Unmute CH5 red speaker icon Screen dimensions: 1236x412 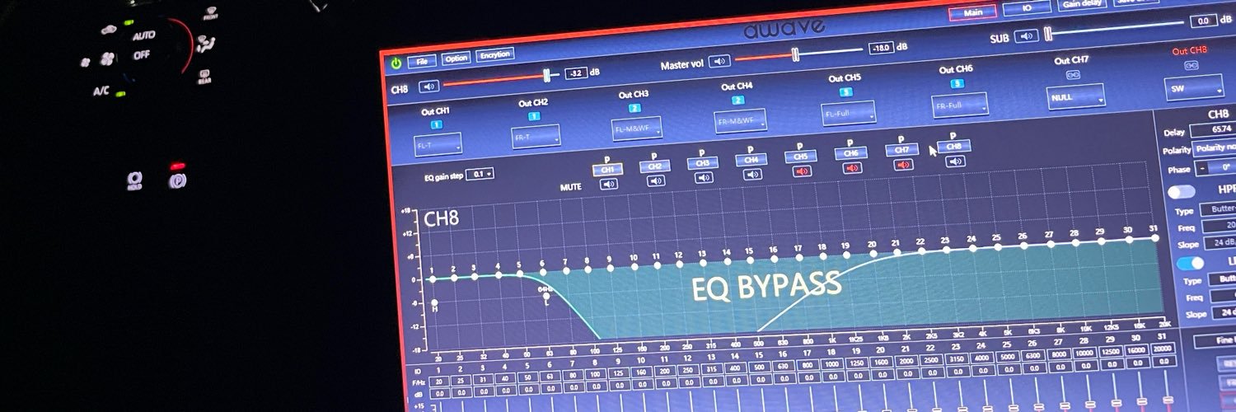tap(801, 171)
